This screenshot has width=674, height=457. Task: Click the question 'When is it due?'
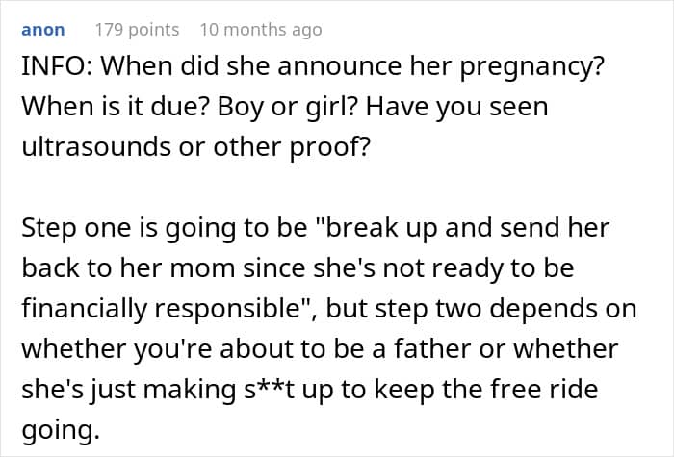104,107
